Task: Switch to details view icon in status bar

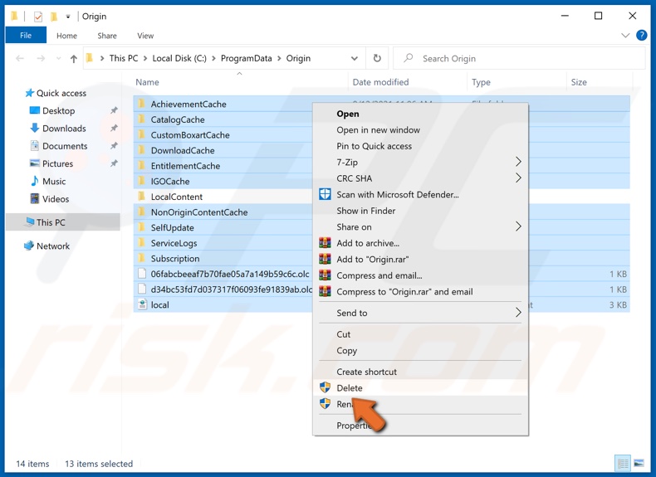Action: 623,463
